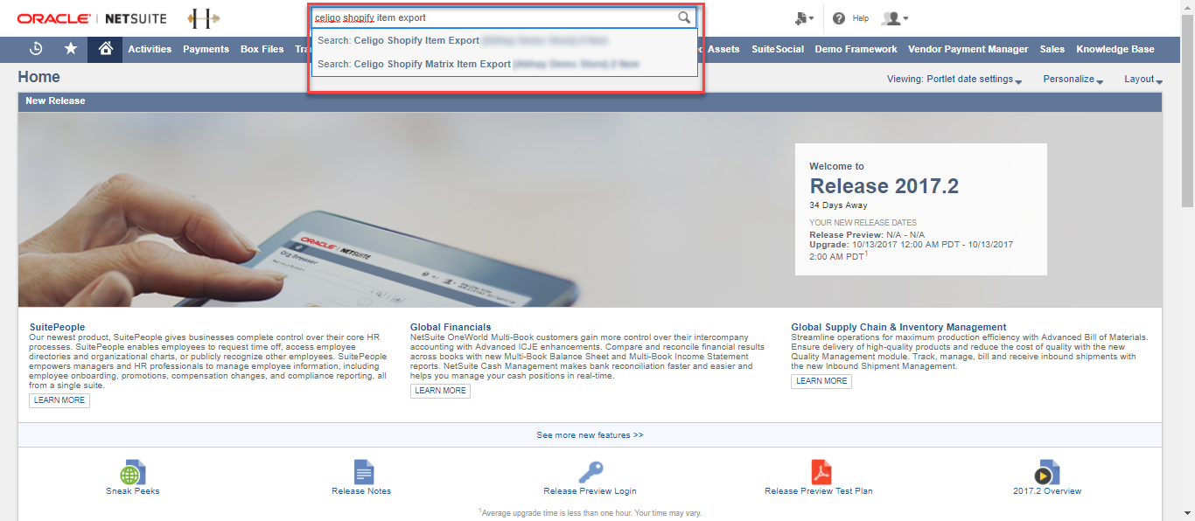Viewport: 1195px width, 521px height.
Task: Open the Knowledge Base menu
Action: [x=1115, y=49]
